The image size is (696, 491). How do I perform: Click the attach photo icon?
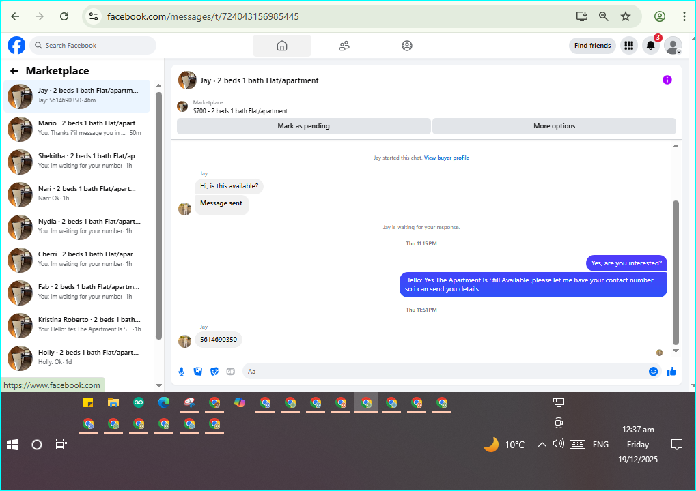point(198,372)
